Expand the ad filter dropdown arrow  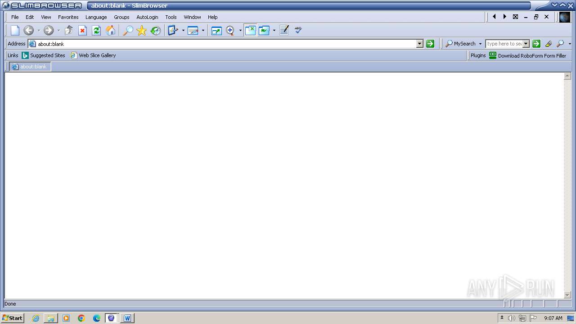point(274,31)
